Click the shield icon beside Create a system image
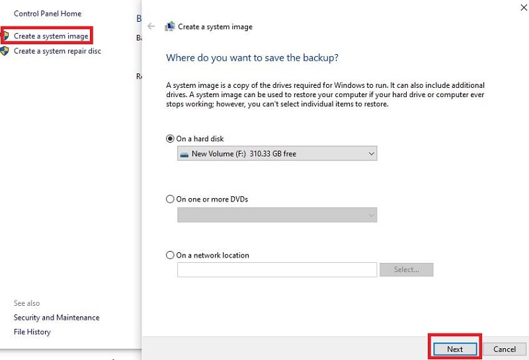529x360 pixels. 5,36
